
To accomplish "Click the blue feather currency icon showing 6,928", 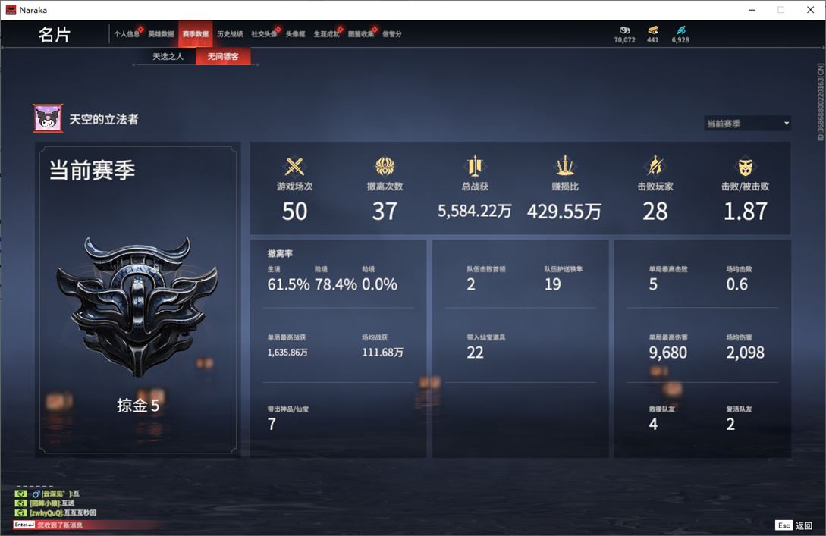I will (680, 30).
